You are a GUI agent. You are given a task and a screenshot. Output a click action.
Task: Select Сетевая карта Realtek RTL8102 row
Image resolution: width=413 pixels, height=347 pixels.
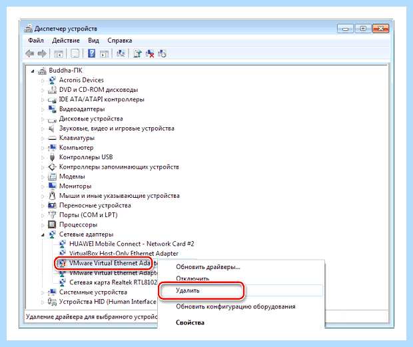click(113, 282)
